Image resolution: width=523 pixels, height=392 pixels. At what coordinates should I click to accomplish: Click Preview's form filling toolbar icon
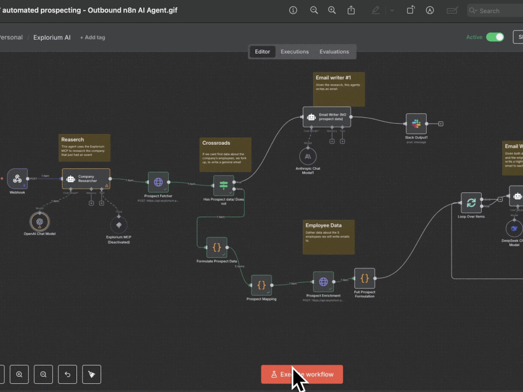tap(452, 10)
